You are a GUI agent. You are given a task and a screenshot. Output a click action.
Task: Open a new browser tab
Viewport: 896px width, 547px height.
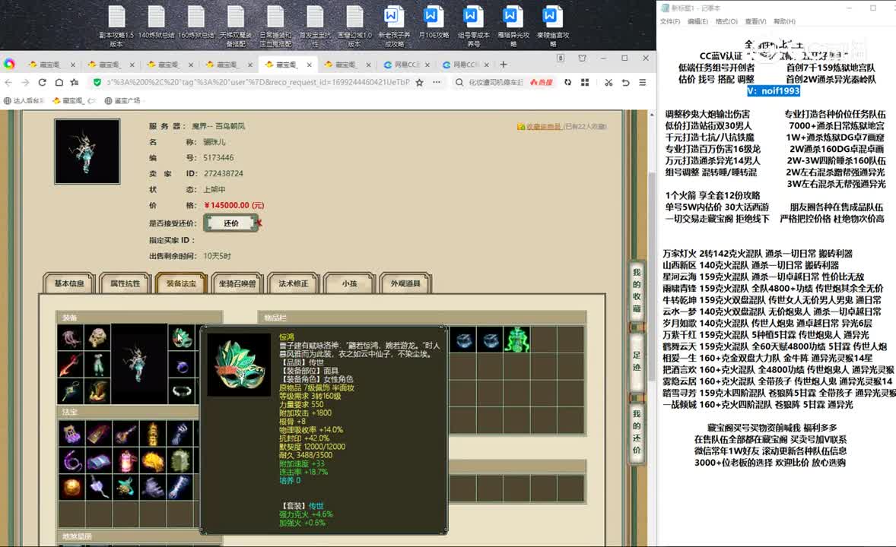503,65
